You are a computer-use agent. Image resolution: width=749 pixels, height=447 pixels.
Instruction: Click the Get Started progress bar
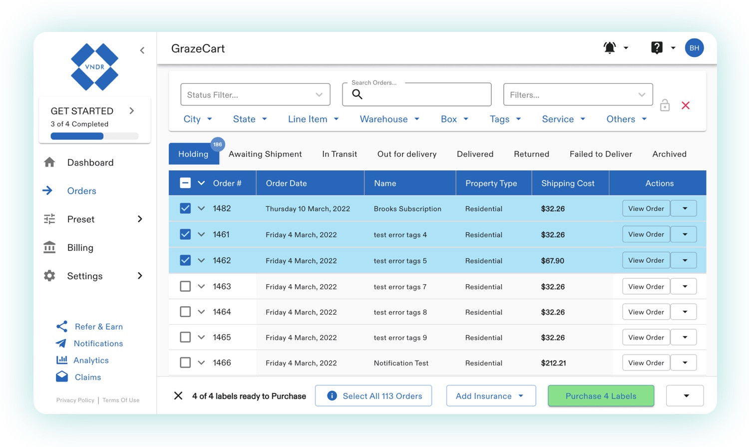tap(94, 136)
